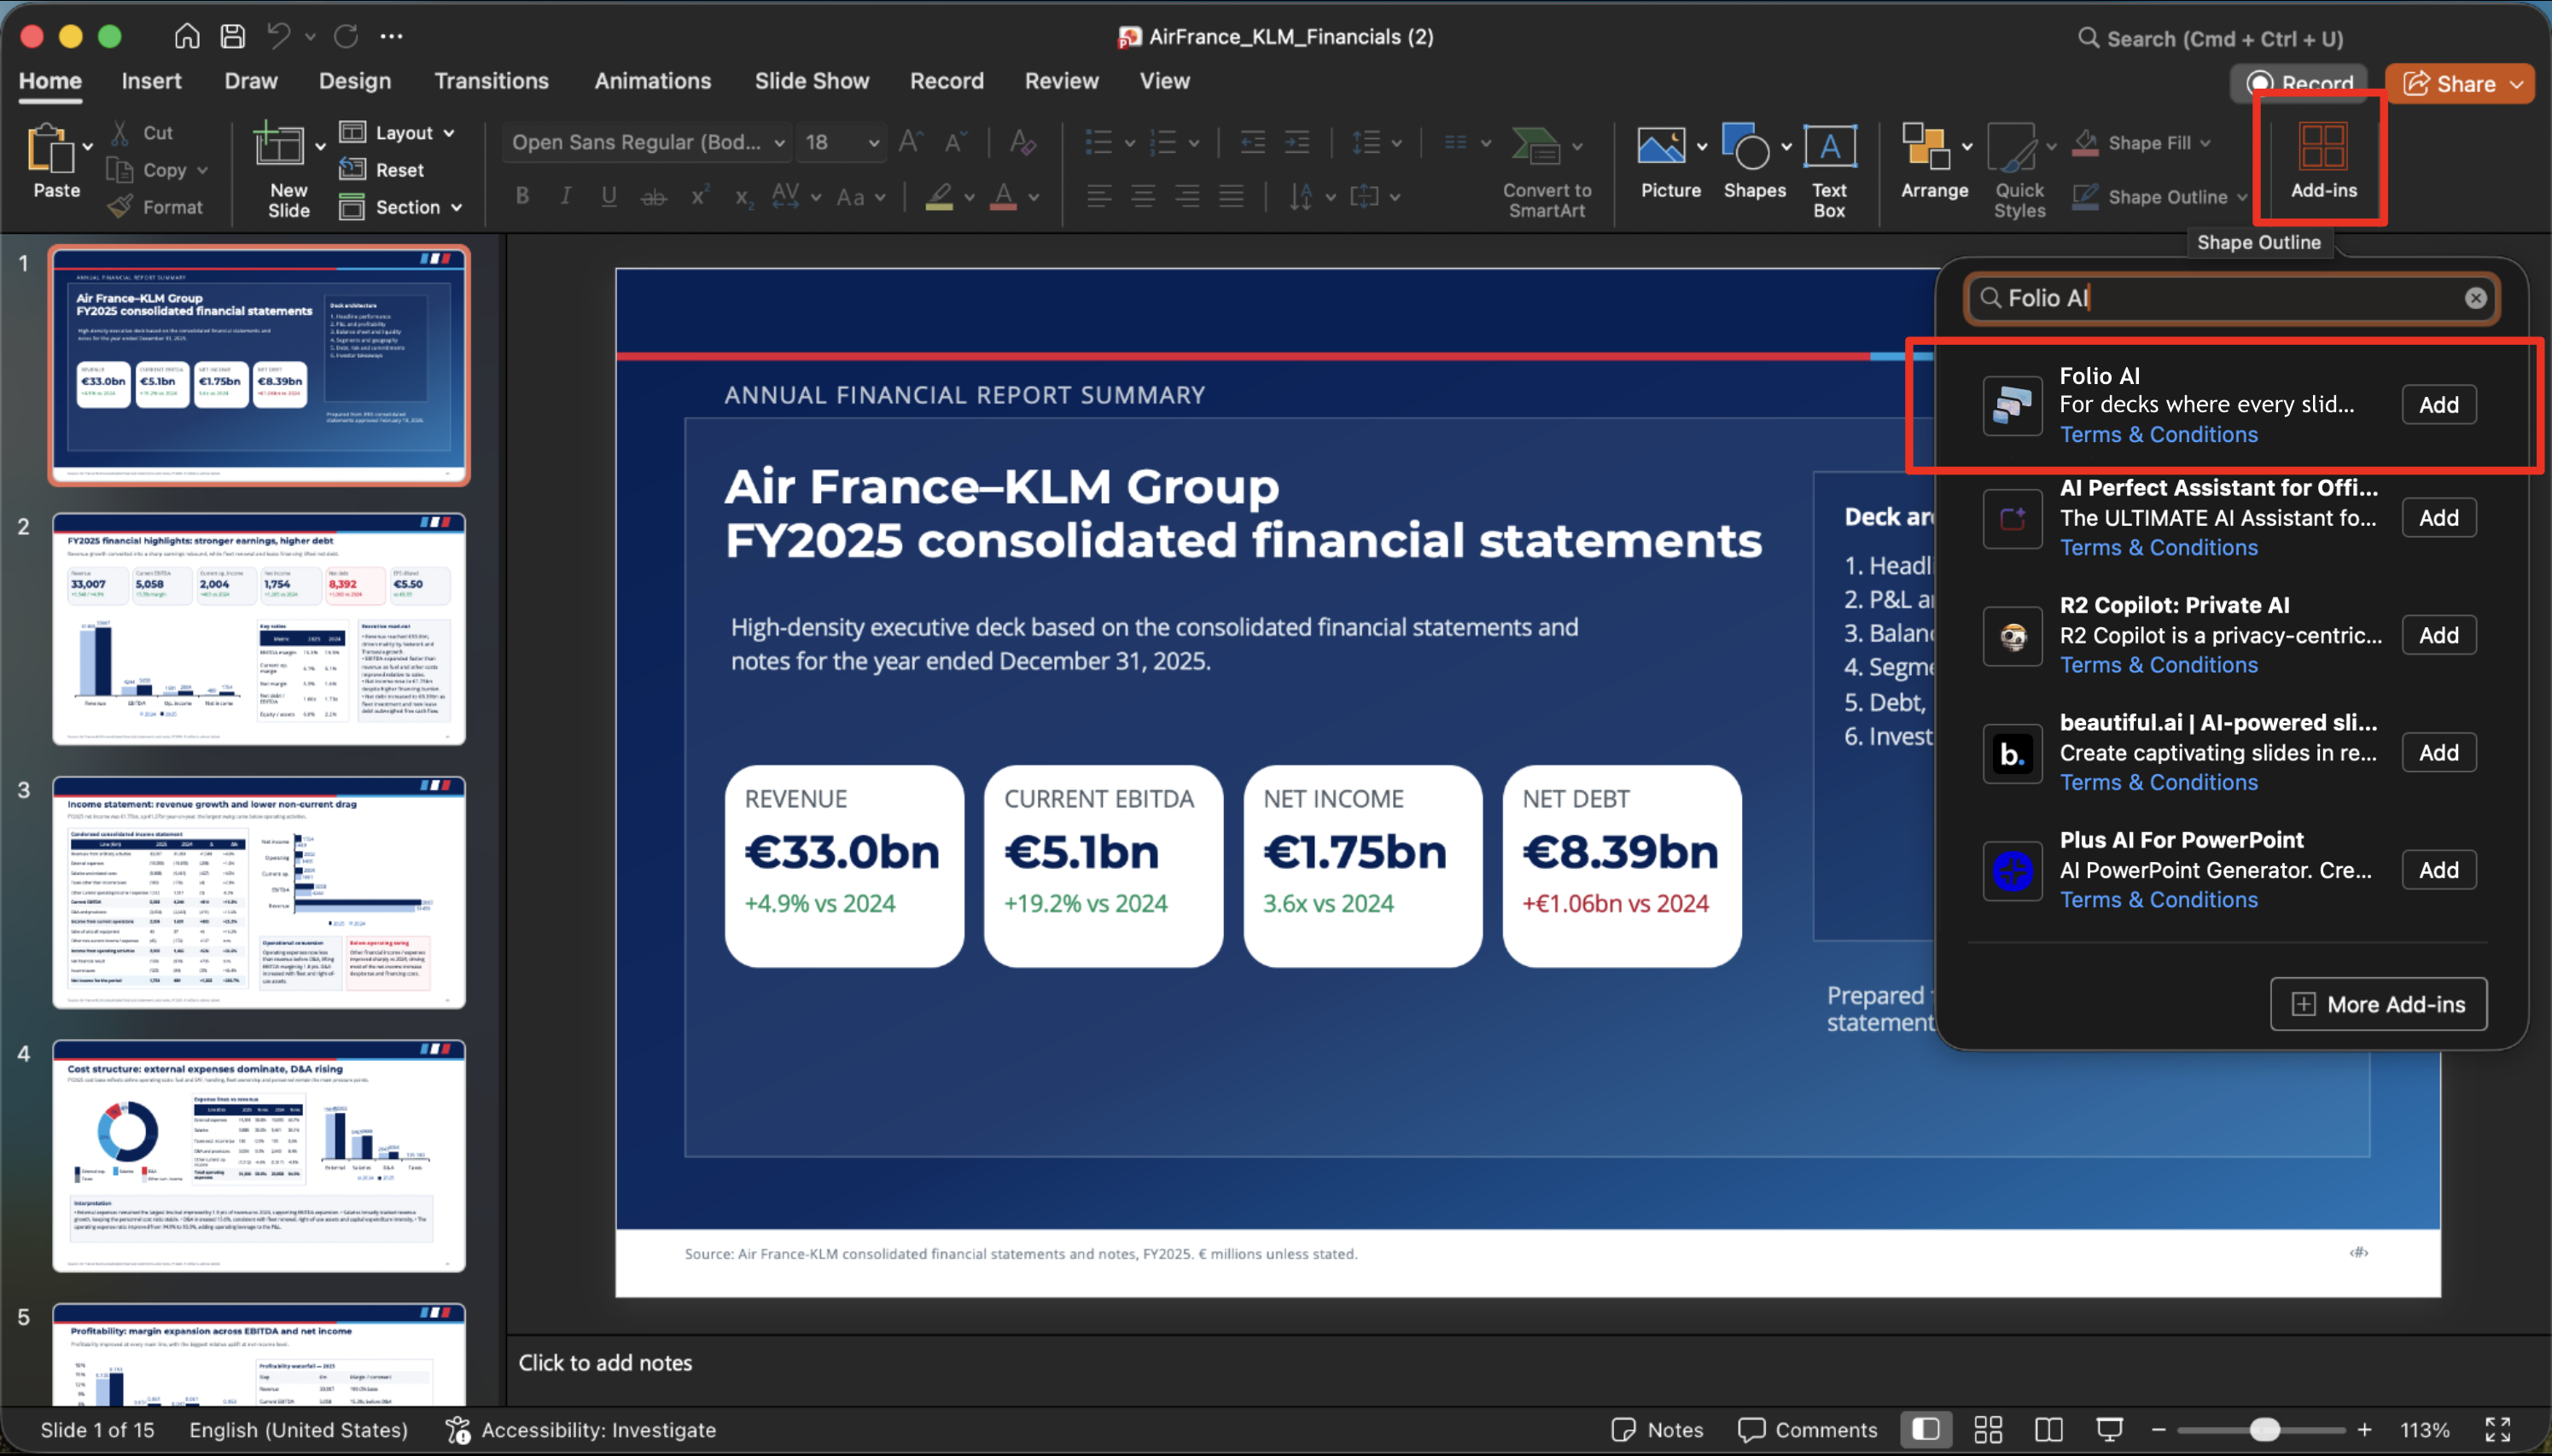Open the font name dropdown
The image size is (2552, 1456).
(x=779, y=143)
